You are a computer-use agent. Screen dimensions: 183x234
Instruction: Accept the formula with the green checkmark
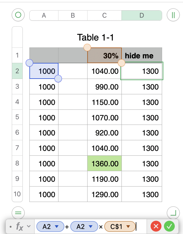169,226
